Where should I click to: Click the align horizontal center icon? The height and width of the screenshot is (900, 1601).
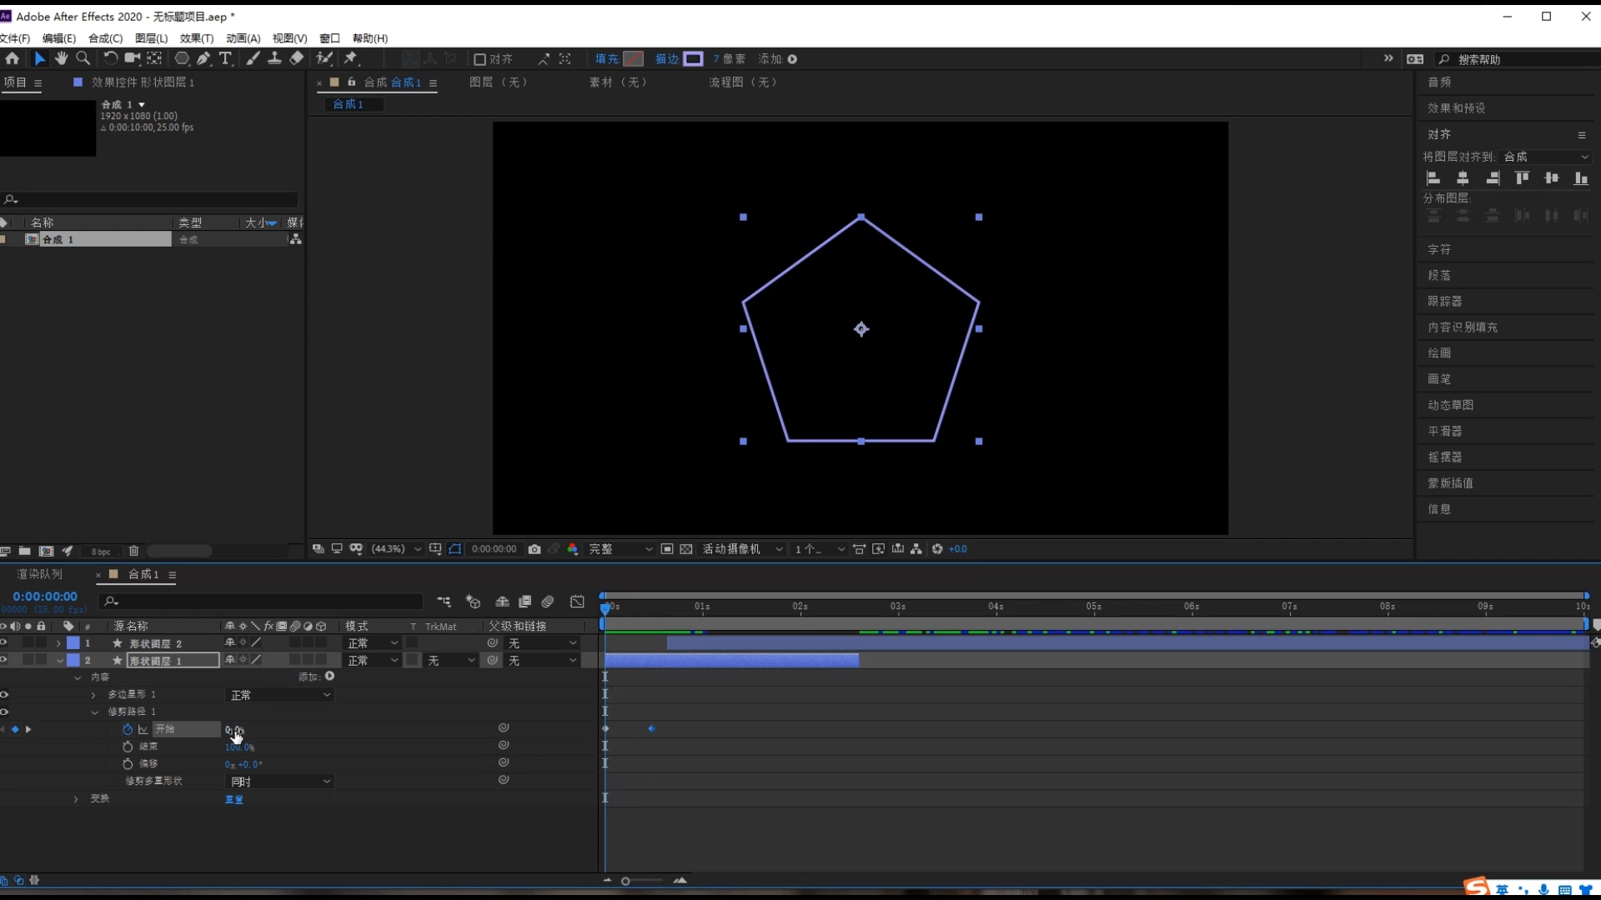(1463, 178)
